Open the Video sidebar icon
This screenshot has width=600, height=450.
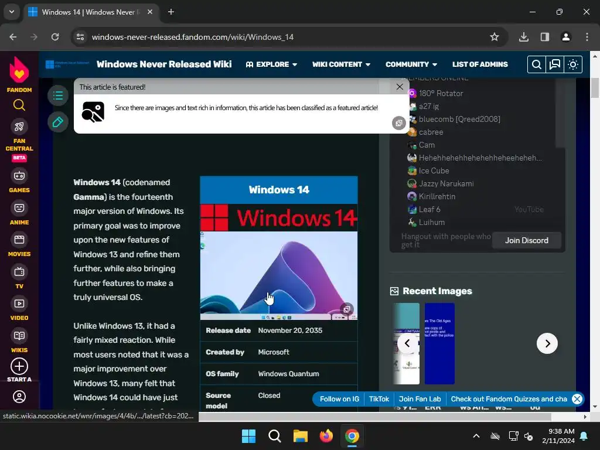pyautogui.click(x=19, y=304)
